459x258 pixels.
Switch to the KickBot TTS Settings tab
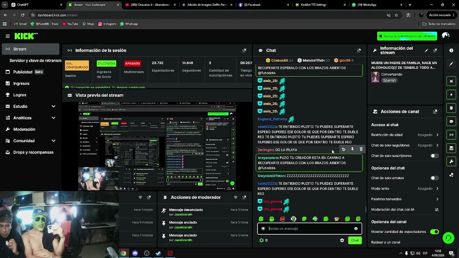[320, 5]
